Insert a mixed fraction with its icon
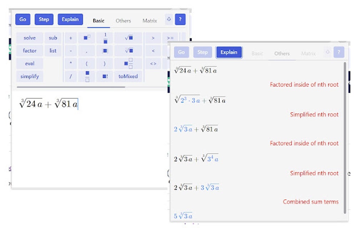The image size is (364, 228). point(128,63)
